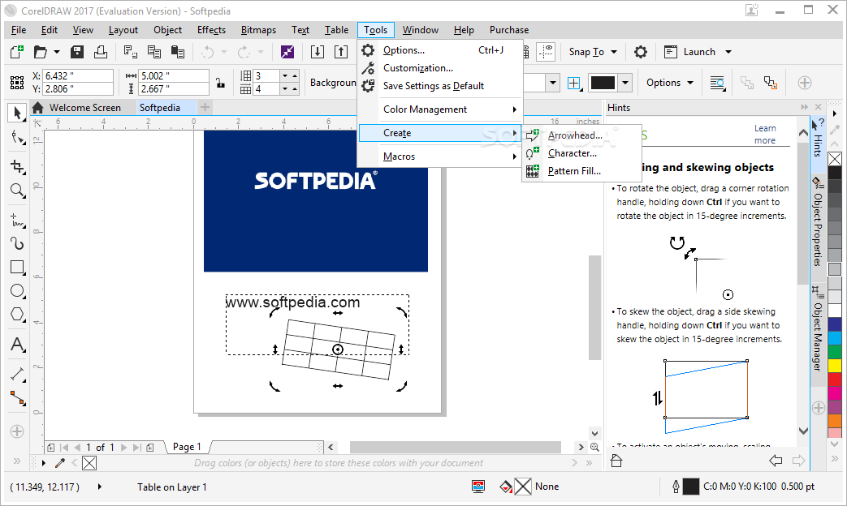Open the Open-file dropdown arrow
The image size is (847, 506).
(x=56, y=52)
